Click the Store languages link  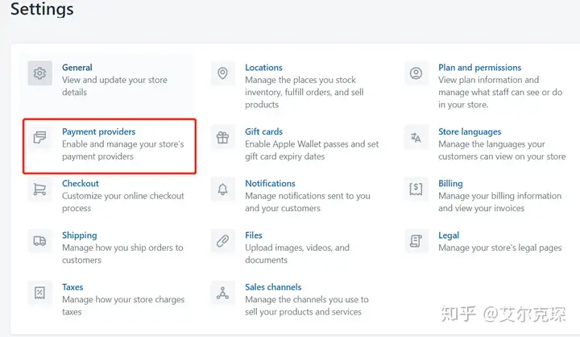[x=470, y=131]
